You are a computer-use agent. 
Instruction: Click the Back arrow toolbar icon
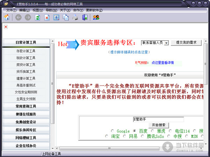[x=18, y=17]
